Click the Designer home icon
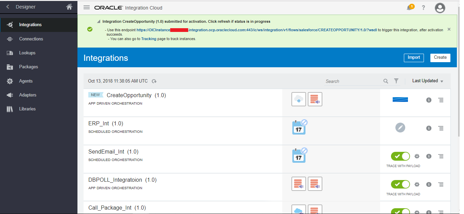The height and width of the screenshot is (214, 464). (x=69, y=7)
